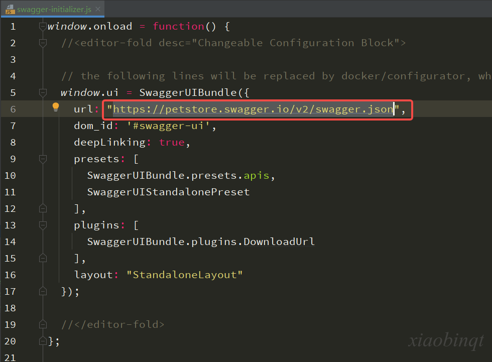Collapse the editor-fold region on line 2
This screenshot has height=362, width=492.
click(x=43, y=43)
